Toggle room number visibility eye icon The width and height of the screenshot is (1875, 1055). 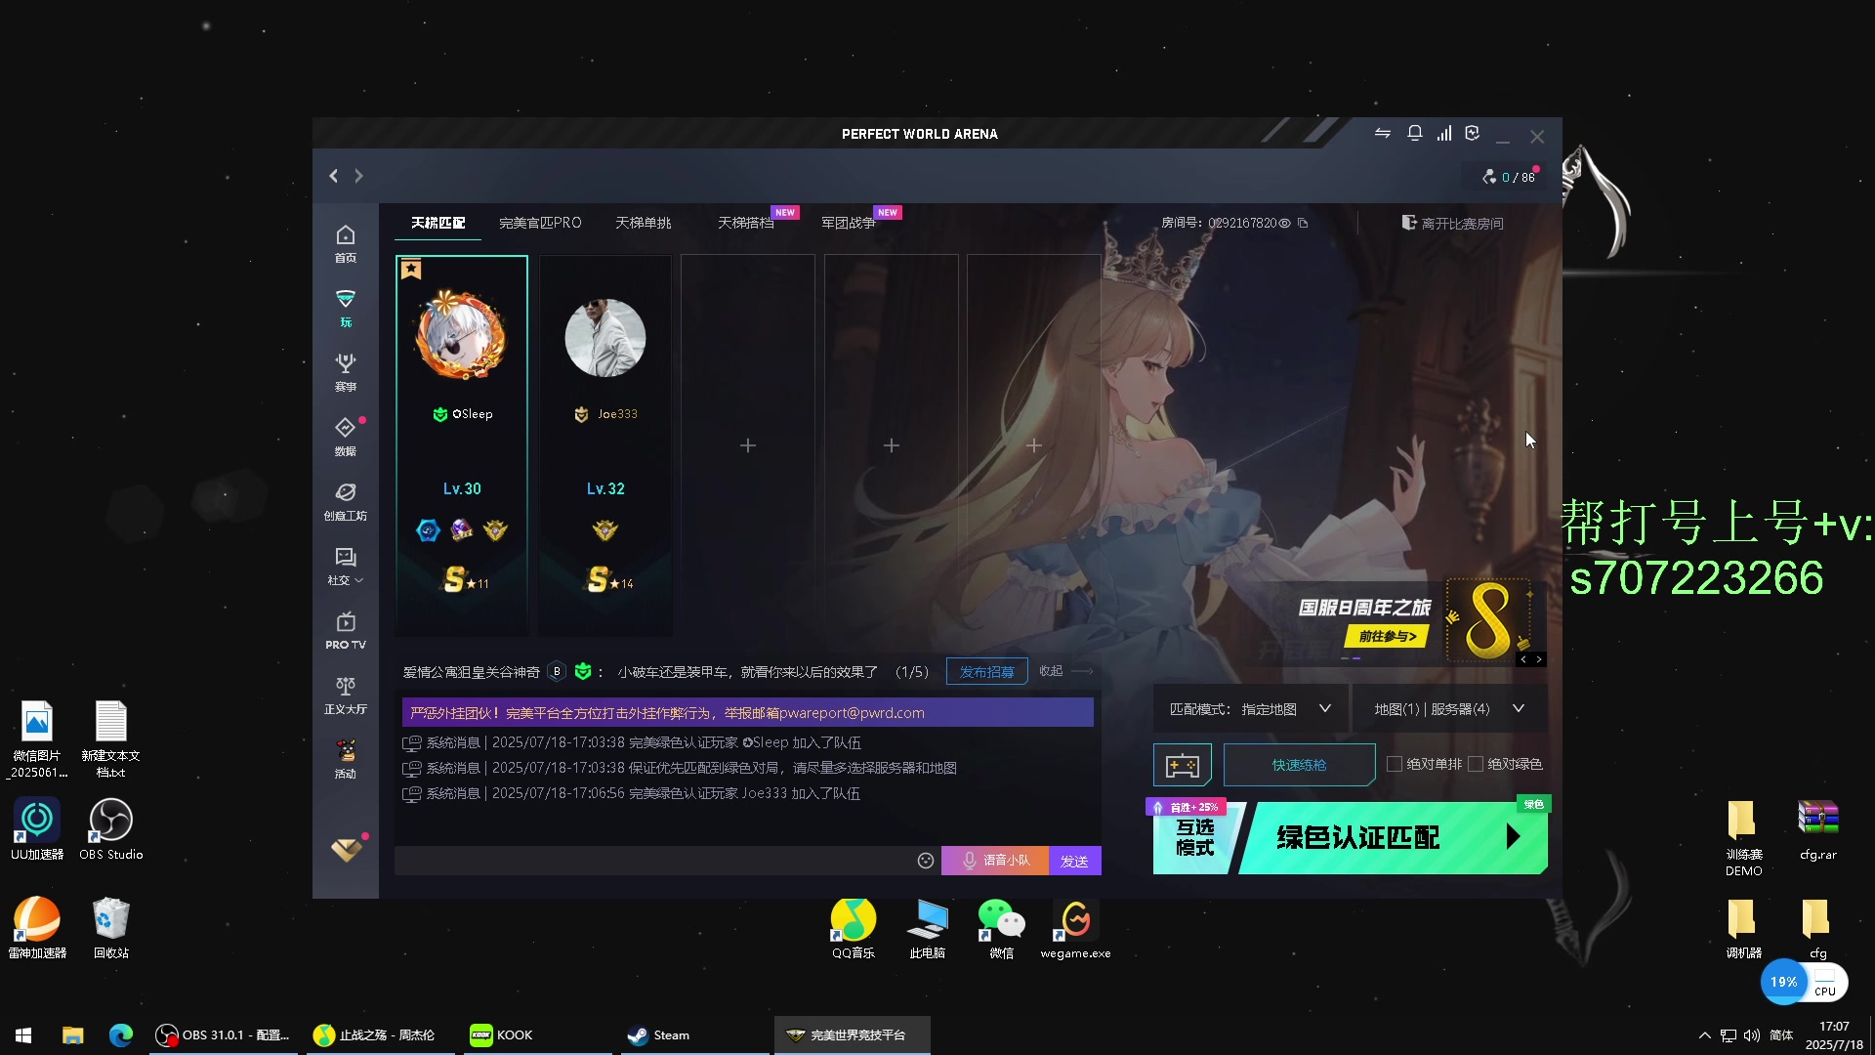(x=1285, y=224)
